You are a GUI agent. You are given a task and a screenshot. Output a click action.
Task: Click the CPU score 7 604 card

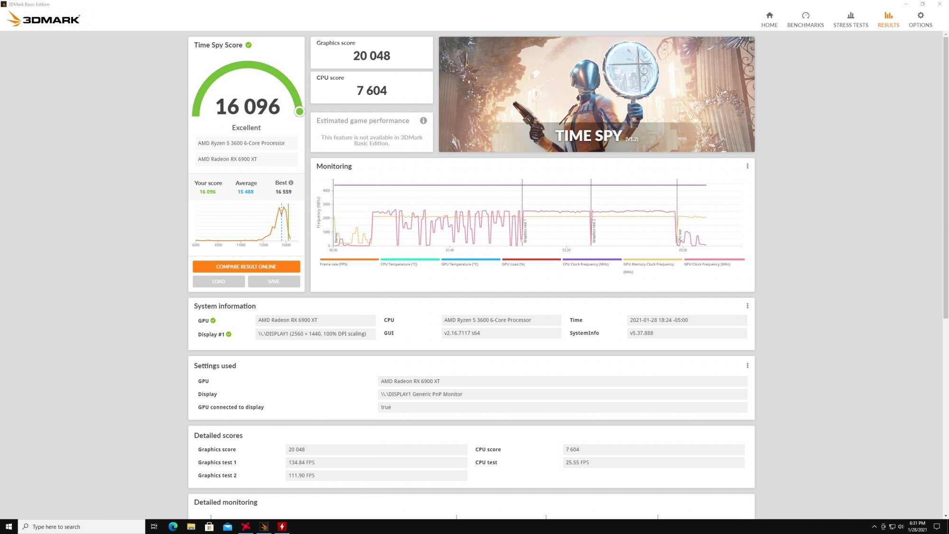pos(372,87)
